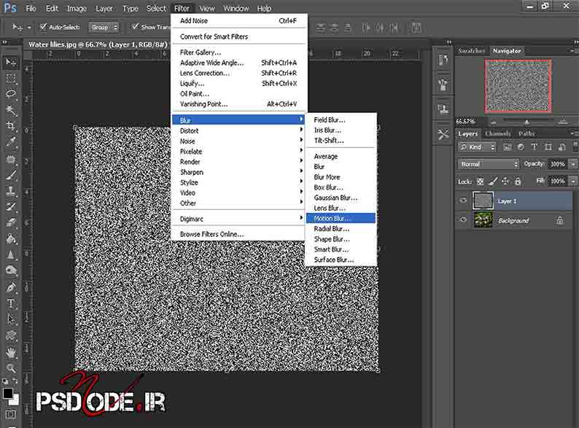Choose Motion Blur from Blur submenu
Viewport: 579px width, 428px height.
click(x=341, y=218)
